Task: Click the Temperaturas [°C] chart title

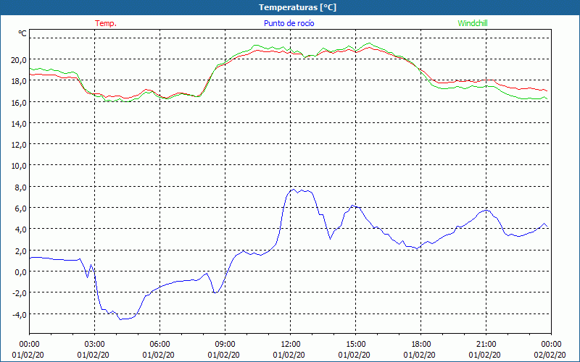Action: click(297, 7)
